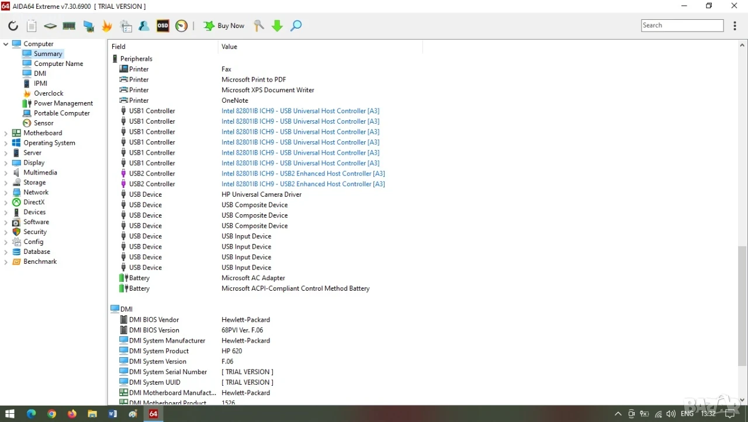The height and width of the screenshot is (422, 748).
Task: Select Computer Name in the tree
Action: (58, 64)
